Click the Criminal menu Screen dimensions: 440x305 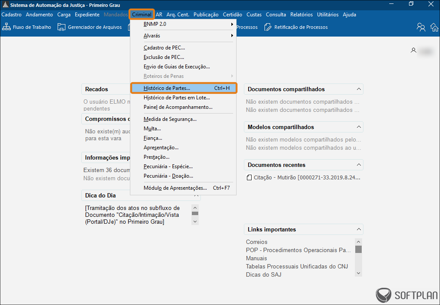[142, 15]
